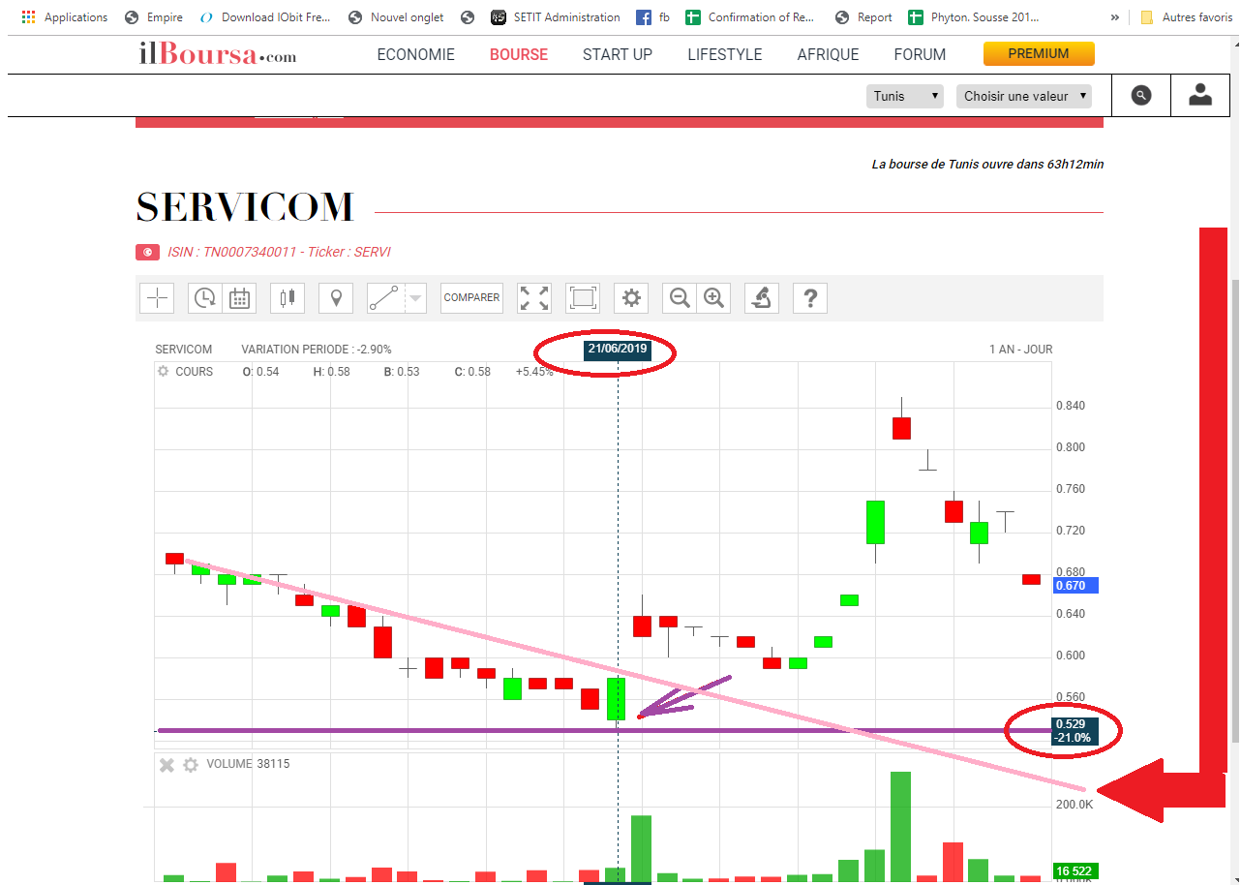Open the user account profile icon
This screenshot has width=1241, height=885.
1200,95
